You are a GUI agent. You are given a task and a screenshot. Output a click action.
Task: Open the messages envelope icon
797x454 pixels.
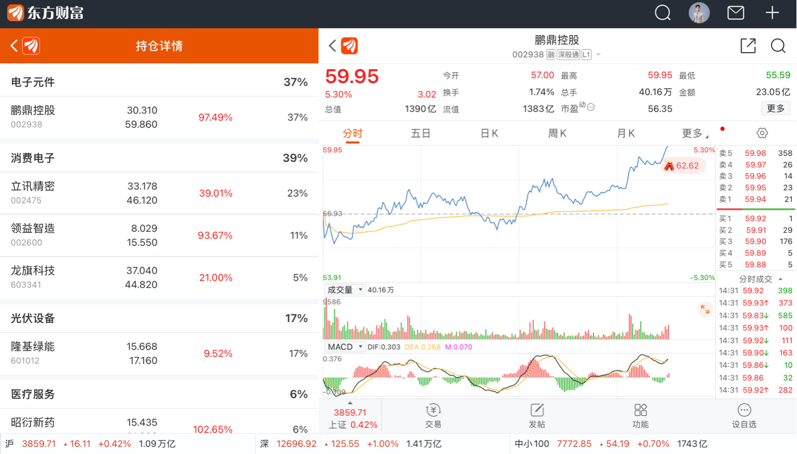tap(736, 13)
